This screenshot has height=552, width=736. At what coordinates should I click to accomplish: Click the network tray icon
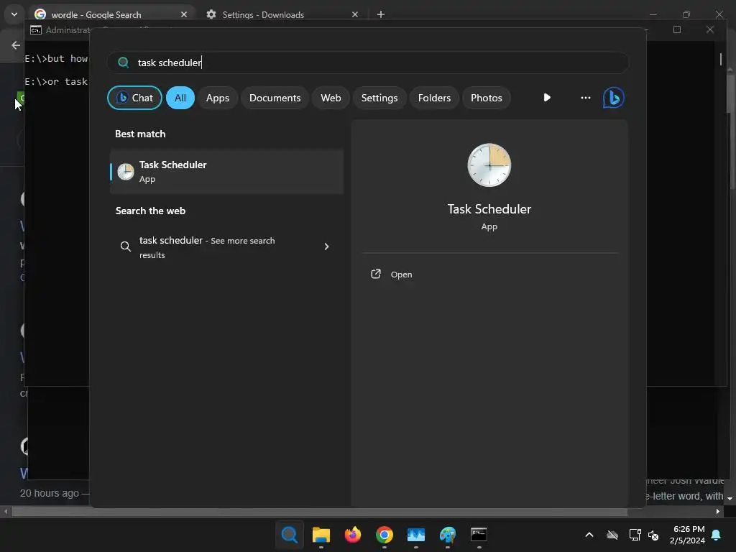pyautogui.click(x=635, y=535)
